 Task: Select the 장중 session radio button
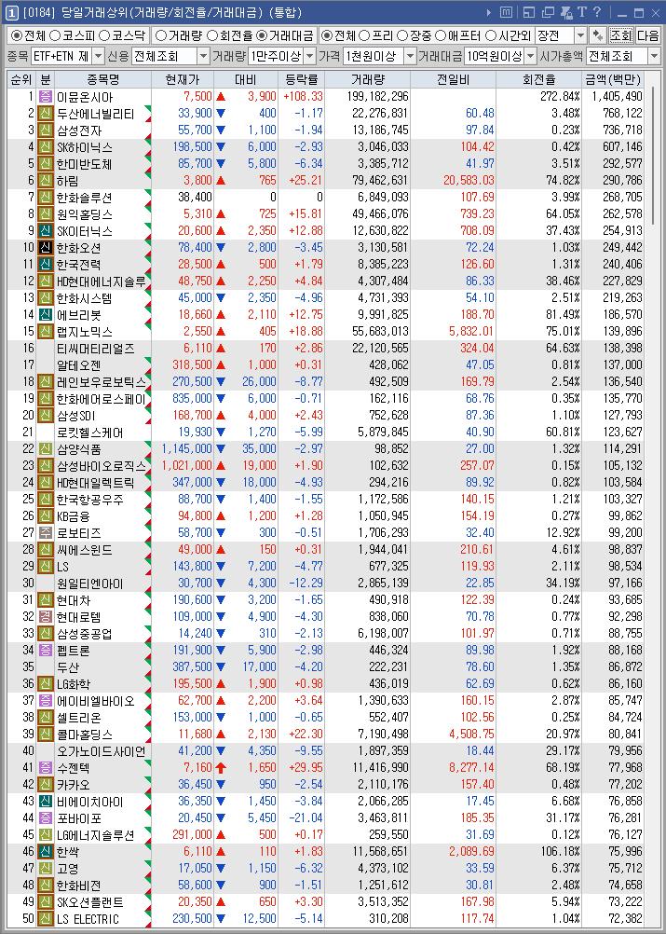pyautogui.click(x=402, y=35)
